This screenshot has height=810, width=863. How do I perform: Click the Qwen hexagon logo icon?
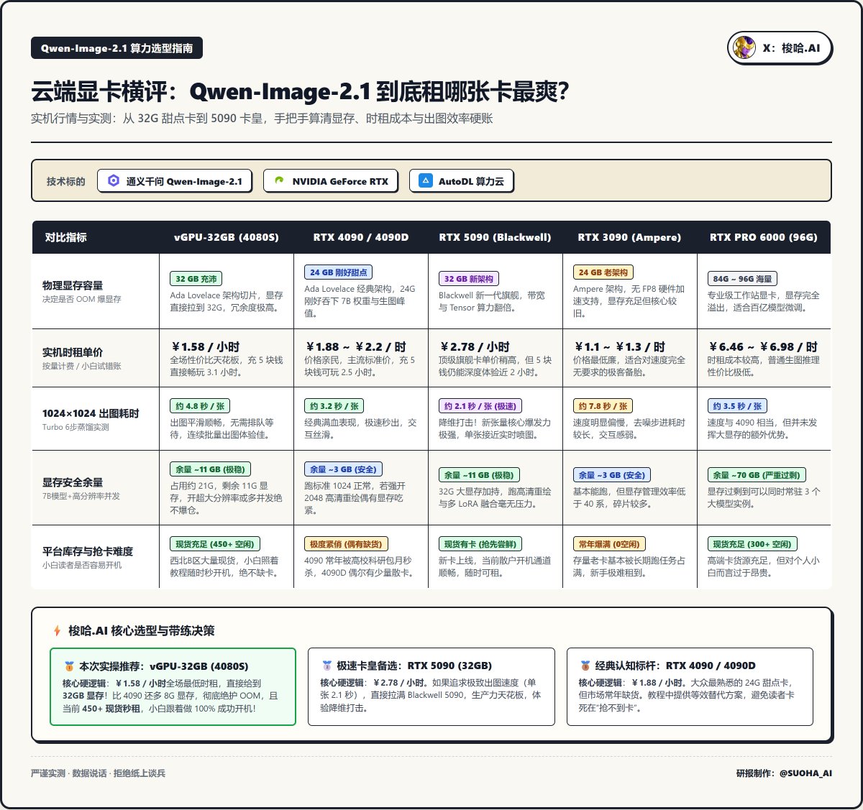click(x=114, y=181)
